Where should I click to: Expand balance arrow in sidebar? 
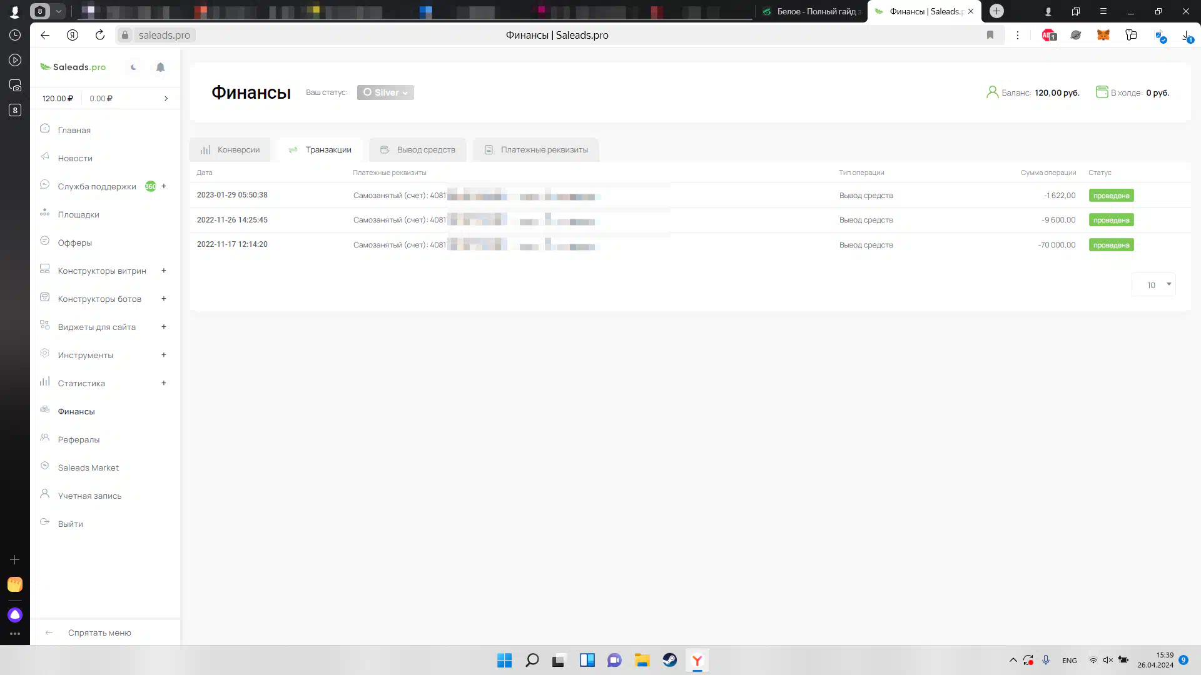tap(166, 98)
